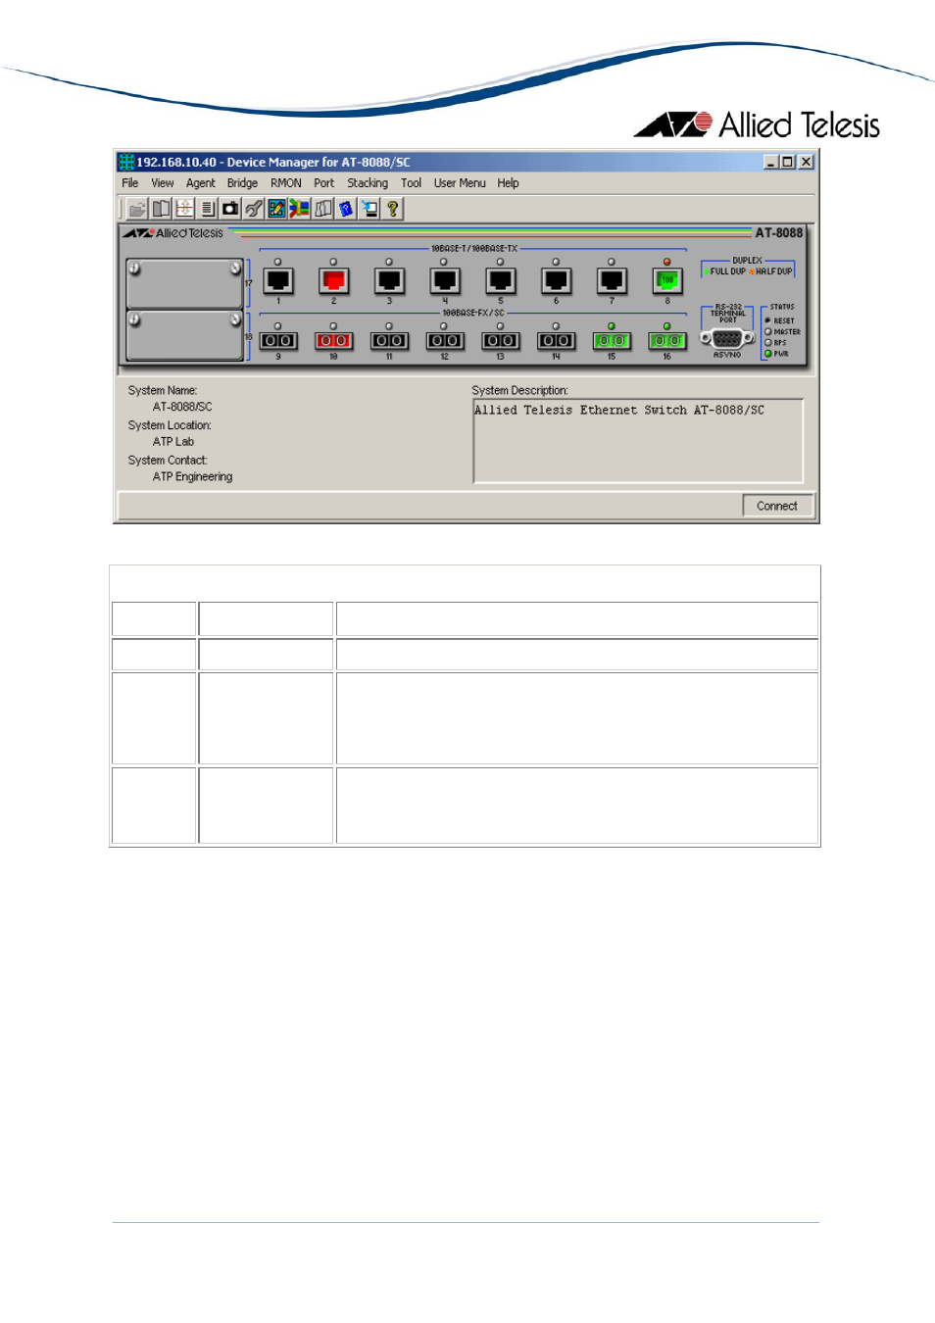Open the File menu

(x=130, y=183)
